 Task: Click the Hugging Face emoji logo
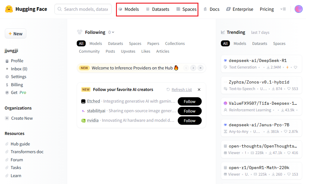click(9, 9)
